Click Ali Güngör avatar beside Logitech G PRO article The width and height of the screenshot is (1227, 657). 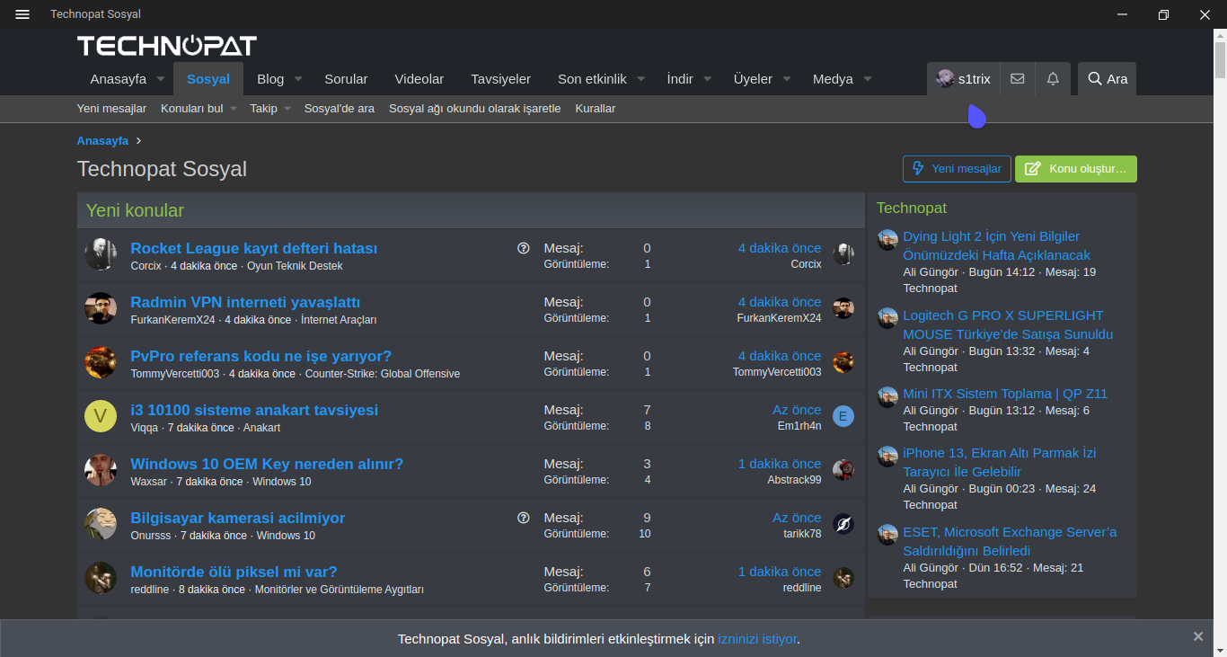tap(887, 318)
